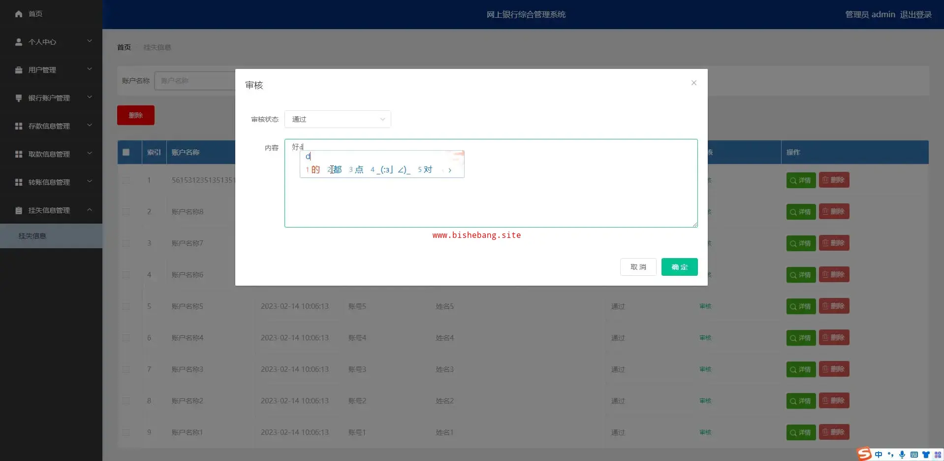This screenshot has width=944, height=461.
Task: Go to 首页 via the breadcrumb
Action: pyautogui.click(x=124, y=47)
